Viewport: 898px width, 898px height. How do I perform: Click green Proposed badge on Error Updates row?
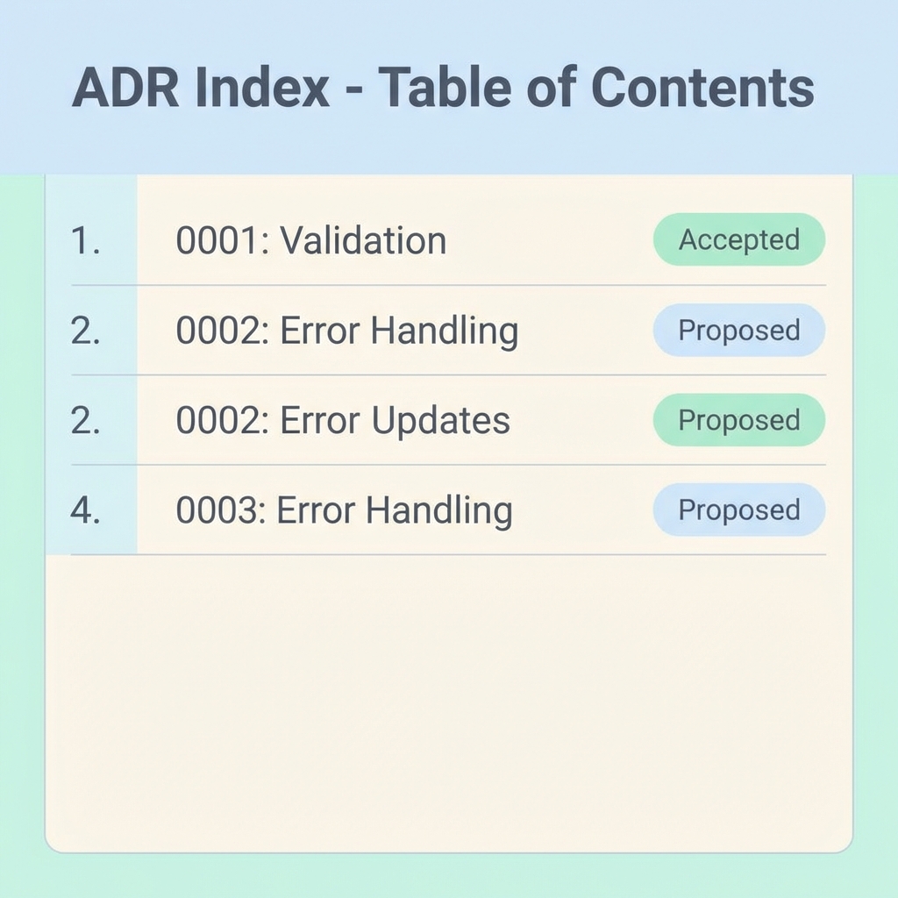coord(738,421)
